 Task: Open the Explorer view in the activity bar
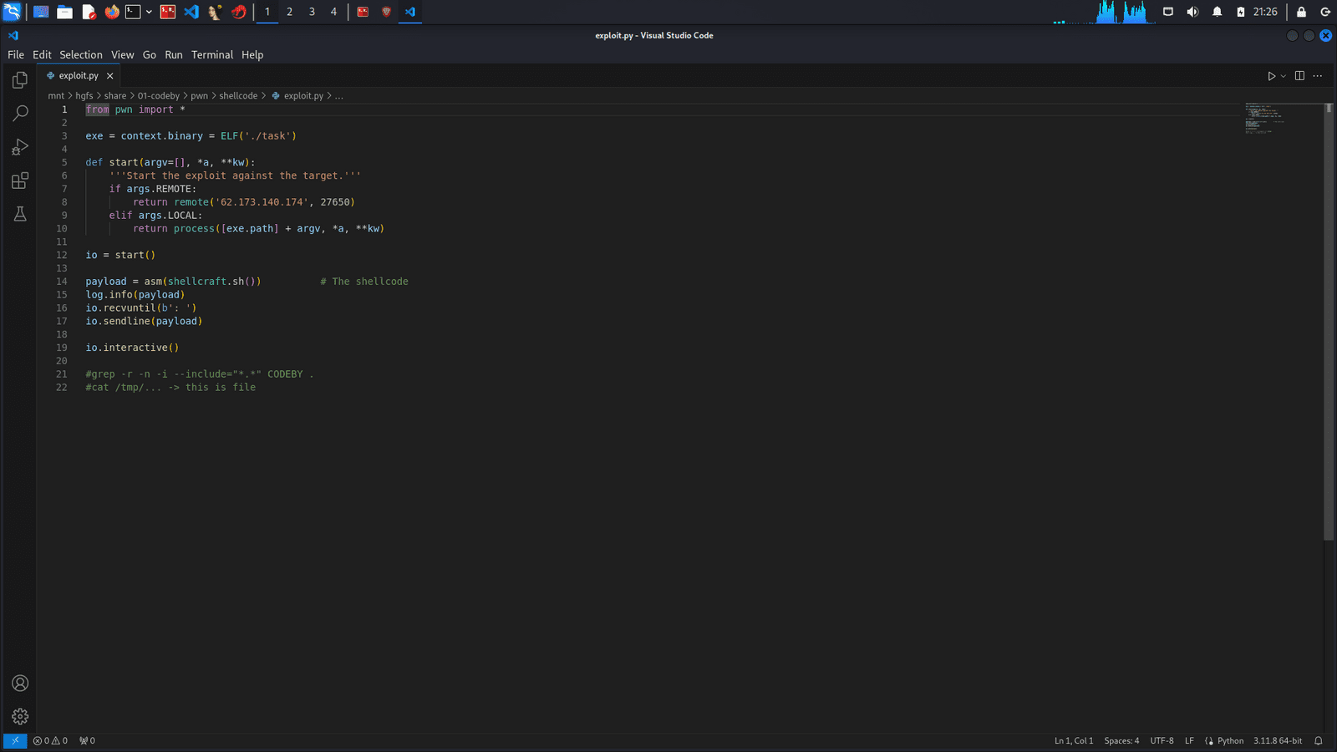(20, 80)
